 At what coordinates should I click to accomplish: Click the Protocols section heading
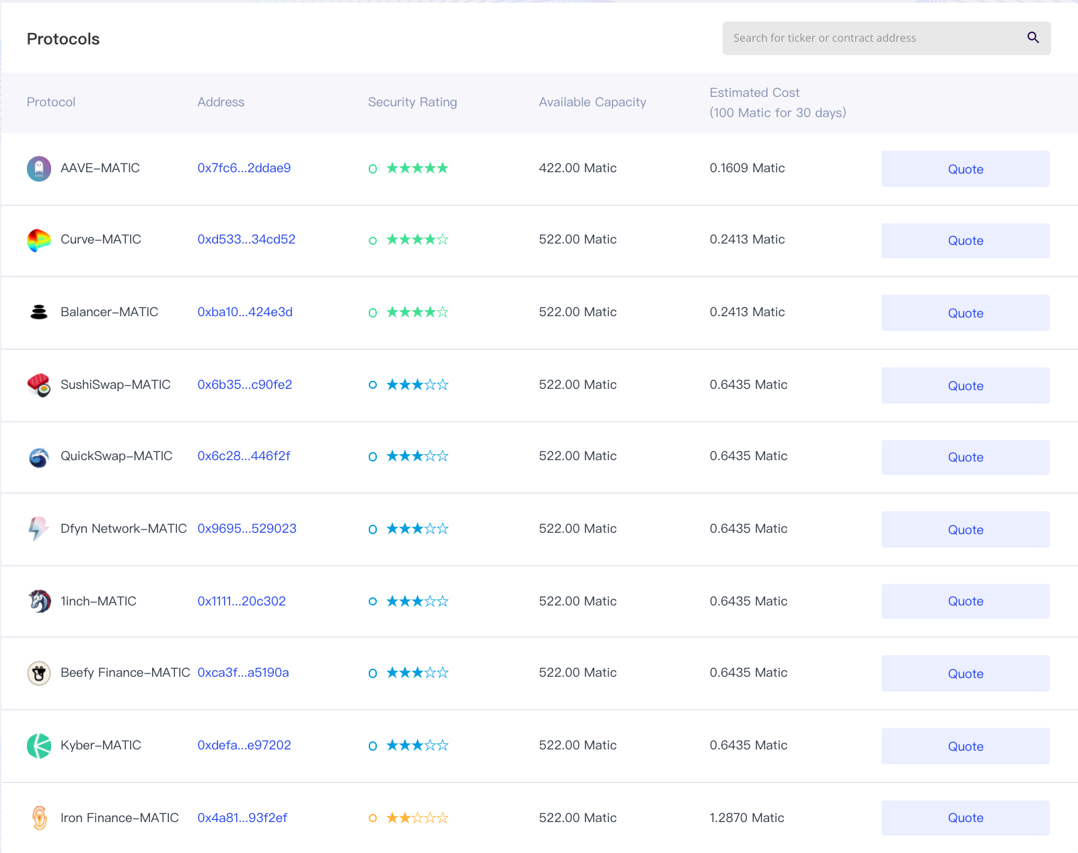pos(63,39)
